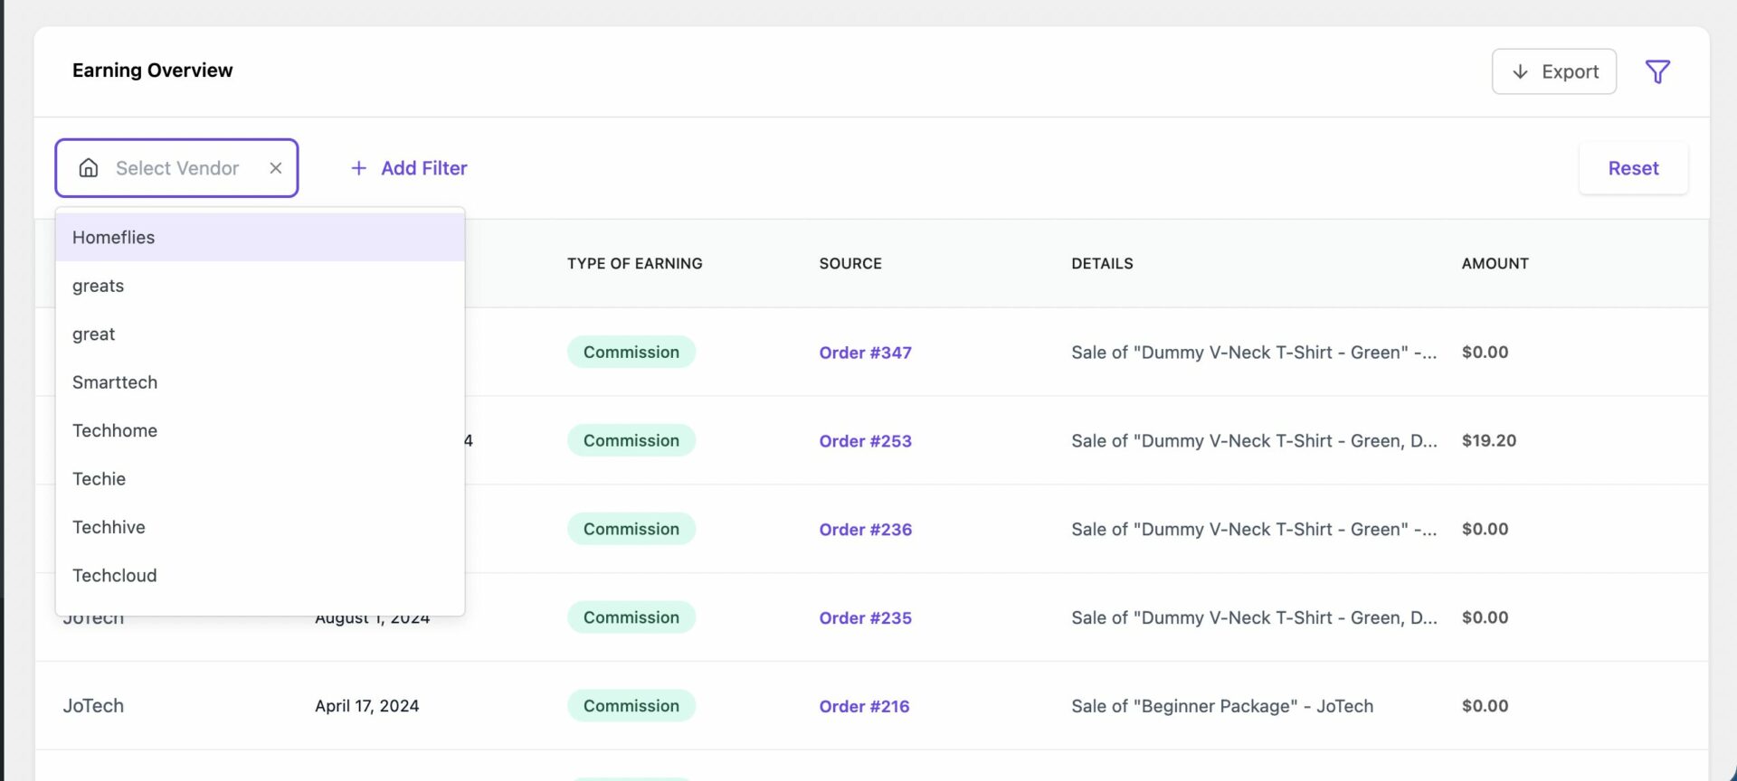
Task: Click Commission badge for Order #216
Action: tap(631, 707)
